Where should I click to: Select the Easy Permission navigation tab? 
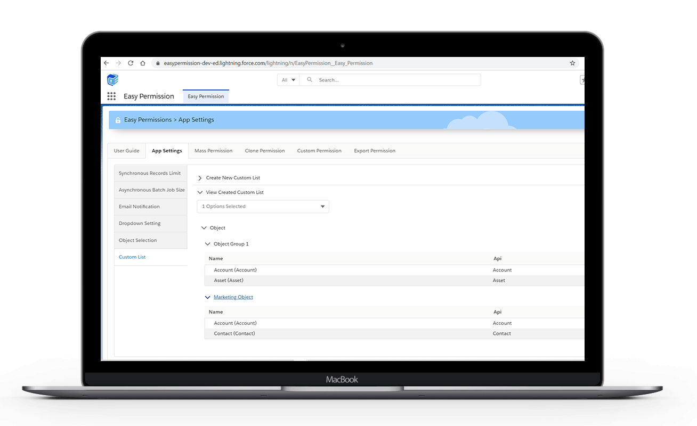[x=206, y=96]
